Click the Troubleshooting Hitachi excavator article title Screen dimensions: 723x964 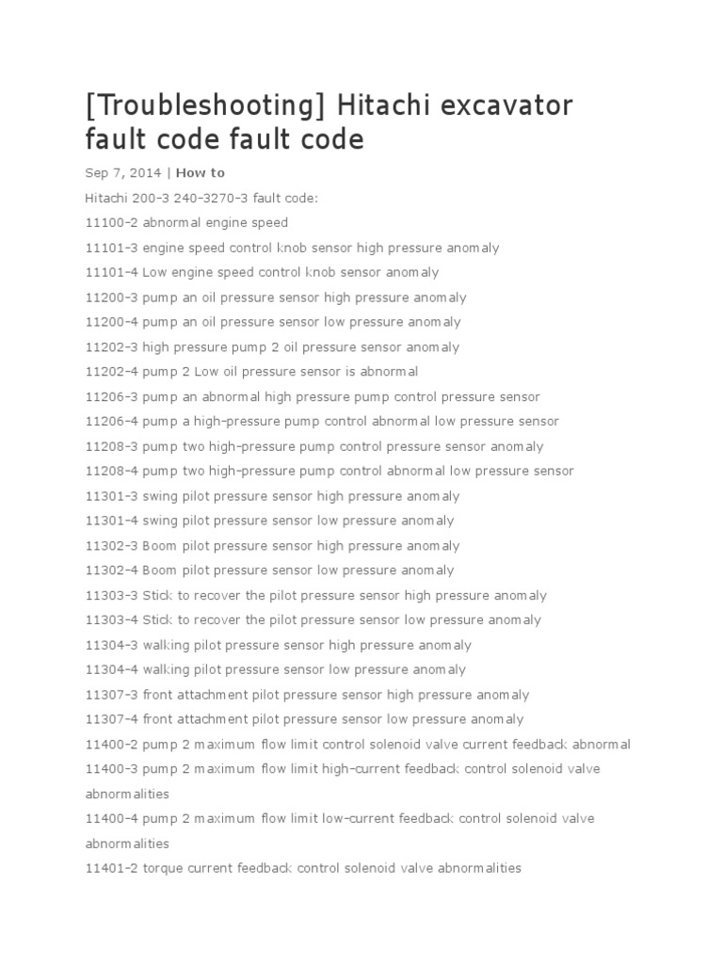[x=329, y=122]
